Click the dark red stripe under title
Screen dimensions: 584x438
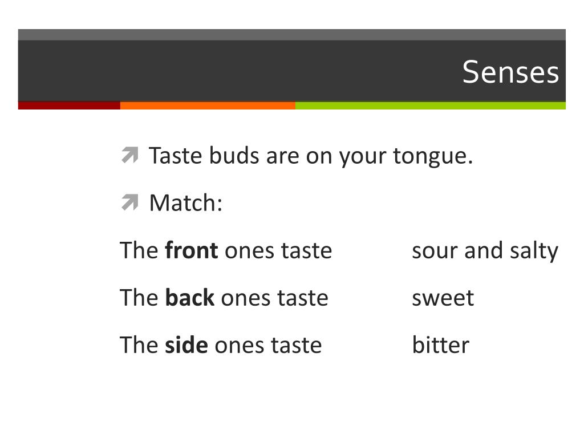point(69,106)
